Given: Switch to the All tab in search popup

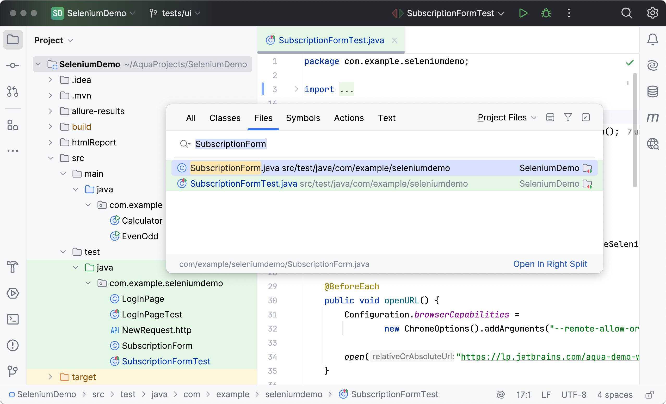Looking at the screenshot, I should point(191,118).
